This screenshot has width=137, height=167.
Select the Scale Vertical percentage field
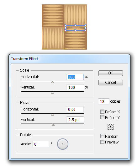tap(75, 87)
